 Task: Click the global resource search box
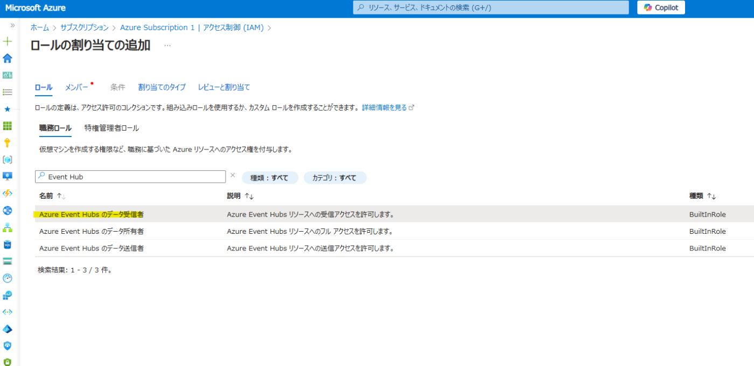(491, 8)
